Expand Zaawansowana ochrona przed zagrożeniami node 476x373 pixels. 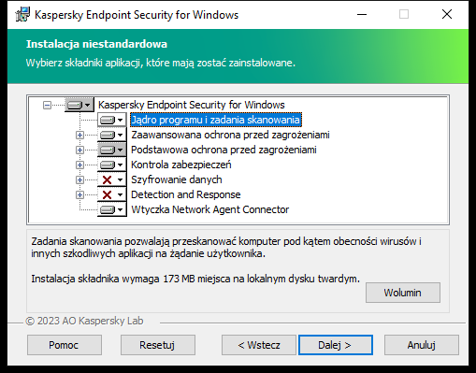point(79,135)
